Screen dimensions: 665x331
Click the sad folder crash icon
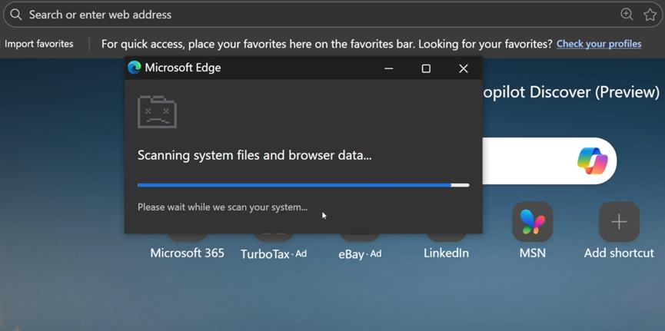tap(157, 112)
